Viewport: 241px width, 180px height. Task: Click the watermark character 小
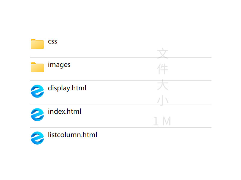163,101
